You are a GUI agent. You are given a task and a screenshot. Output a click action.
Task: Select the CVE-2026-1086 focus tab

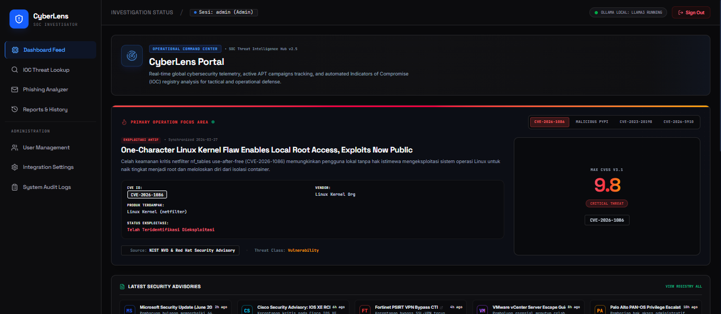point(549,122)
